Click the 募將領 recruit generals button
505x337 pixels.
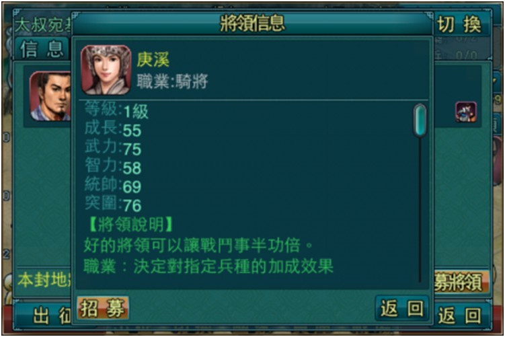tap(462, 282)
